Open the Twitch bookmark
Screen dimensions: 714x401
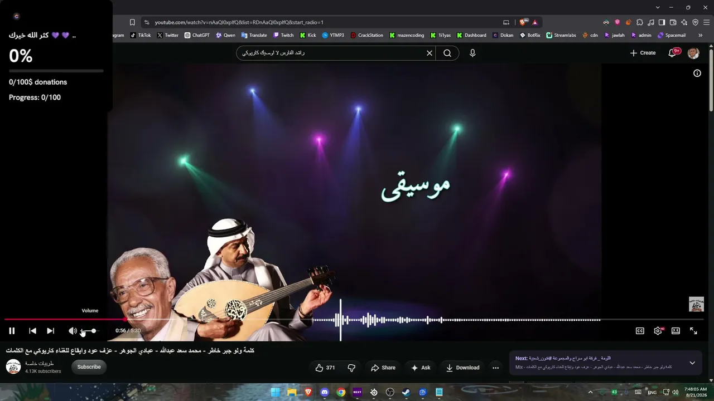pyautogui.click(x=283, y=35)
